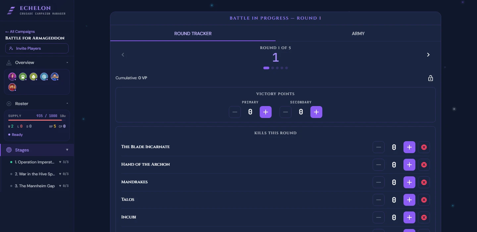This screenshot has height=232, width=477.
Task: Decrease Secondary victory points
Action: point(286,112)
